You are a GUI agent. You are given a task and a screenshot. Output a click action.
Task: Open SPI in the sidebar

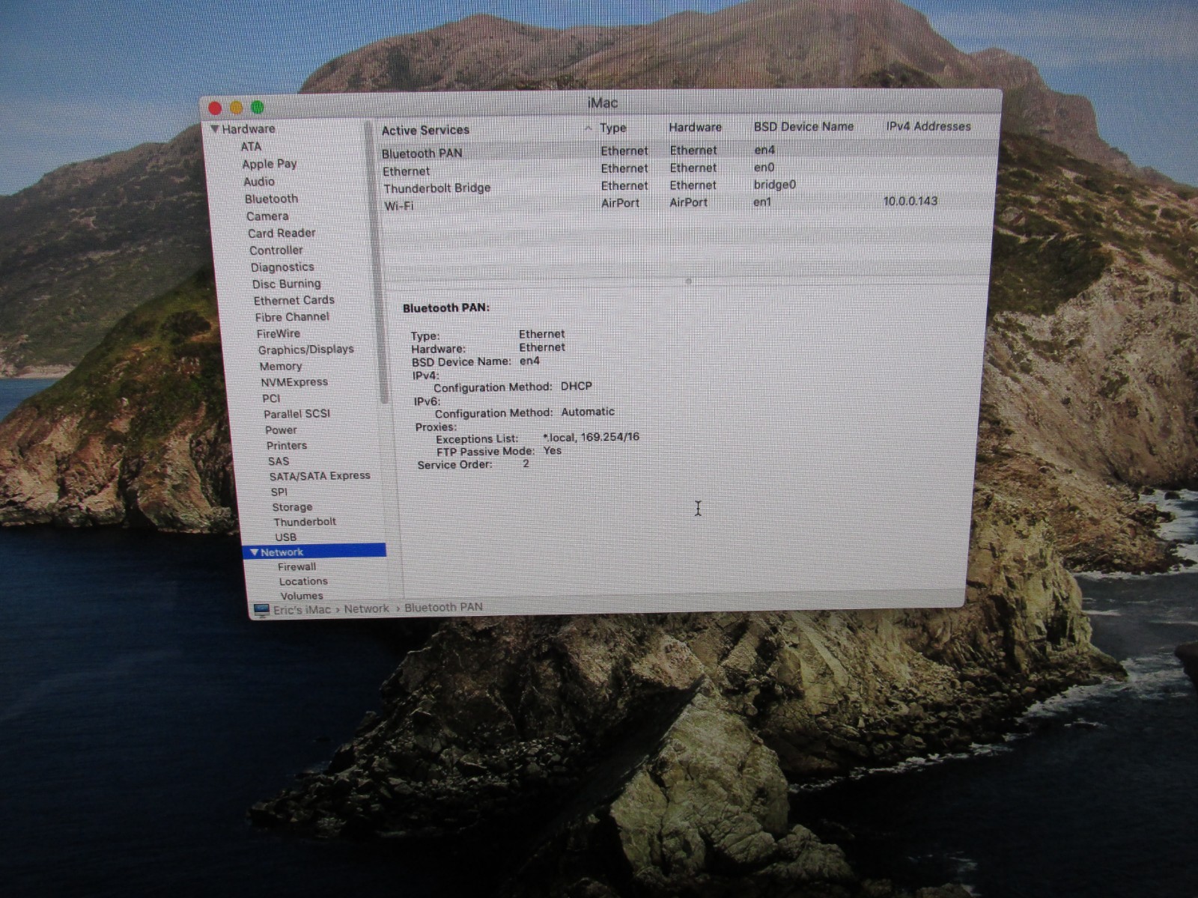(279, 492)
